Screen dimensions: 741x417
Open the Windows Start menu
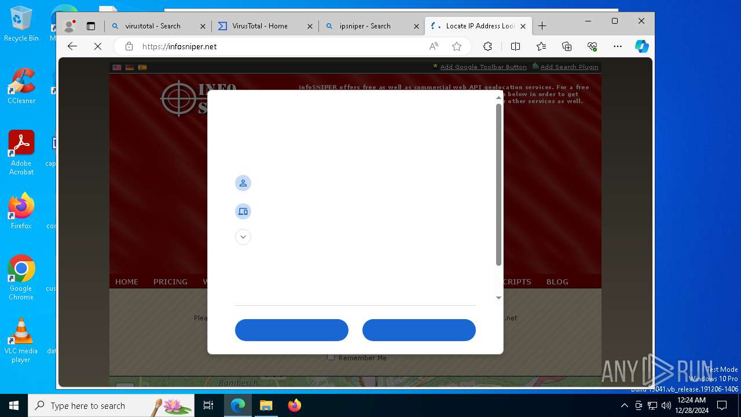click(14, 405)
